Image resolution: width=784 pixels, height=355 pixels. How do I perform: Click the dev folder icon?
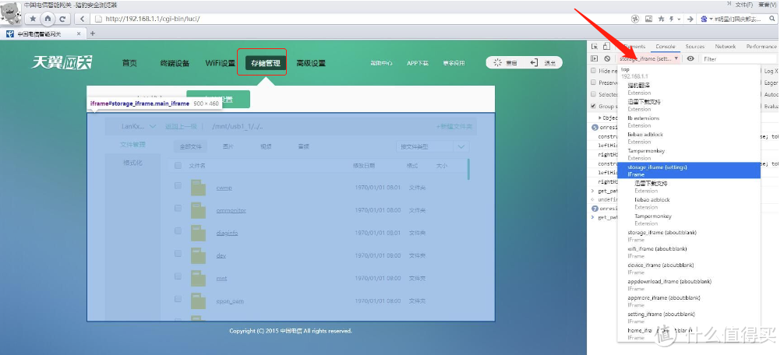tap(198, 255)
